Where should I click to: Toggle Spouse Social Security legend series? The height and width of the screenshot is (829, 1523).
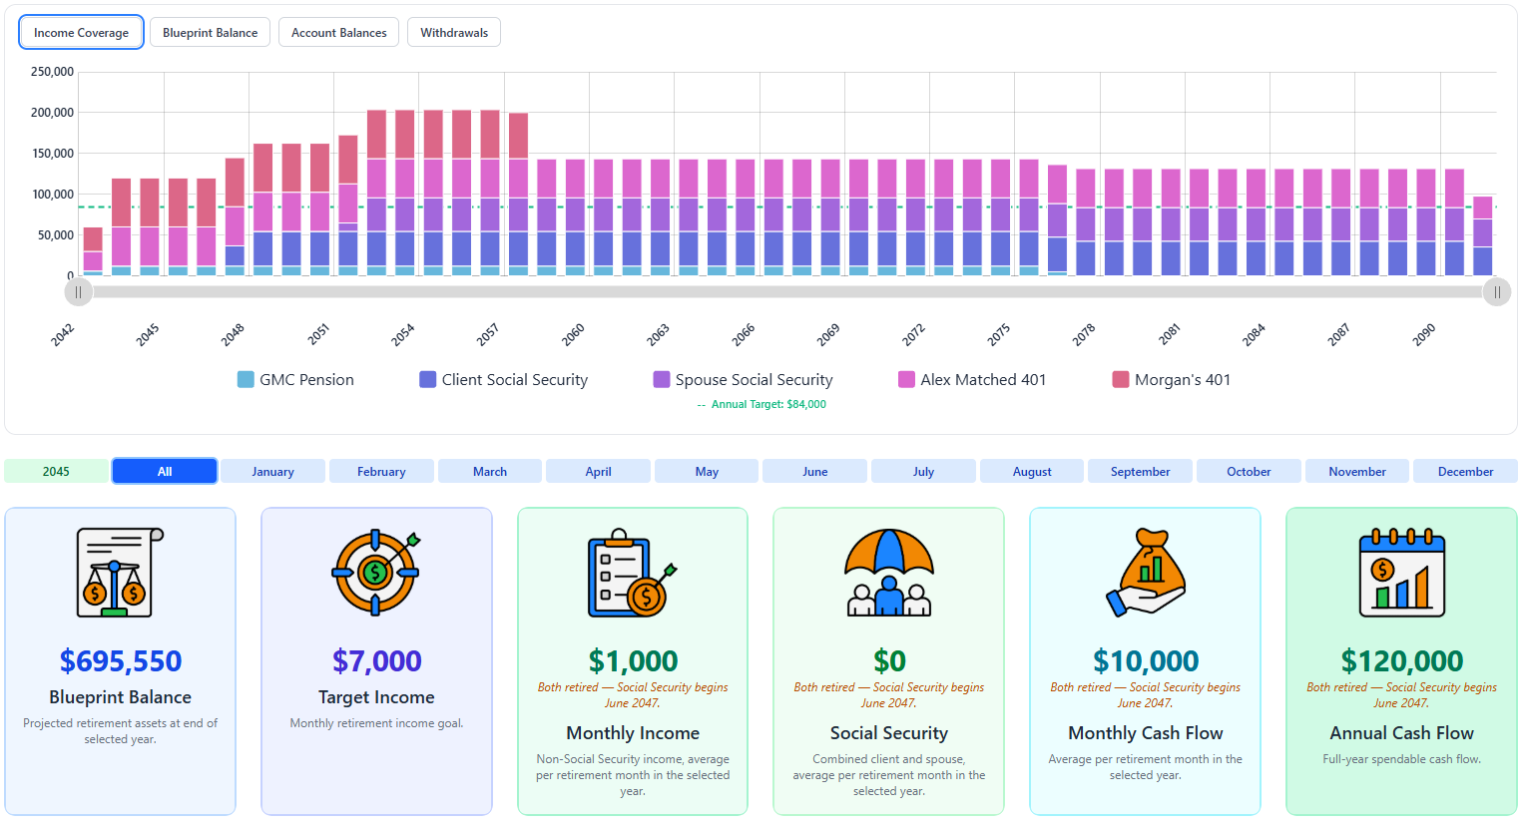point(743,379)
